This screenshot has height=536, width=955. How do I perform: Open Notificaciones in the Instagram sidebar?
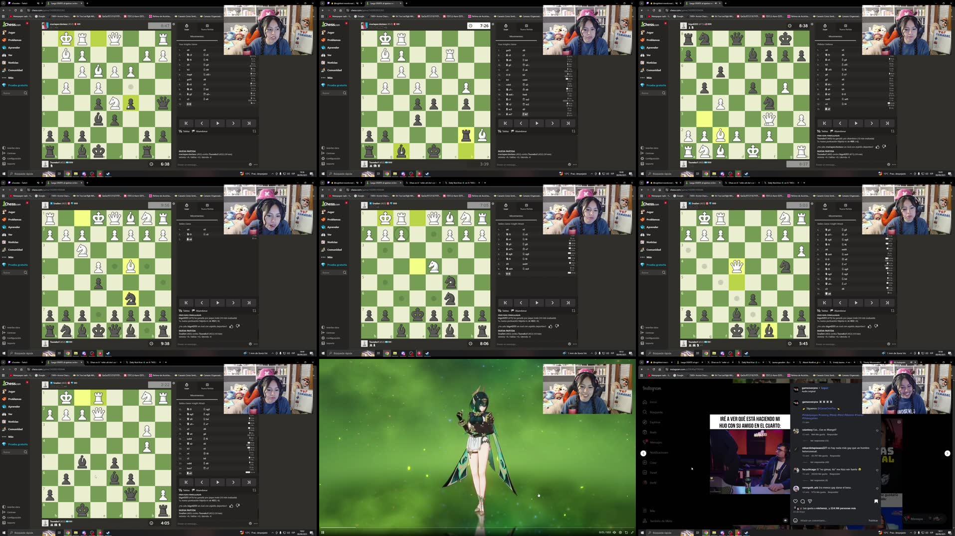click(x=655, y=453)
